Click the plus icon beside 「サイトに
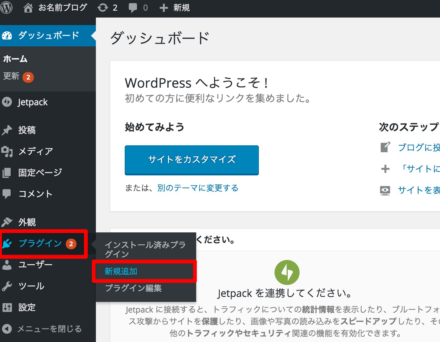Image resolution: width=440 pixels, height=342 pixels. pos(385,169)
